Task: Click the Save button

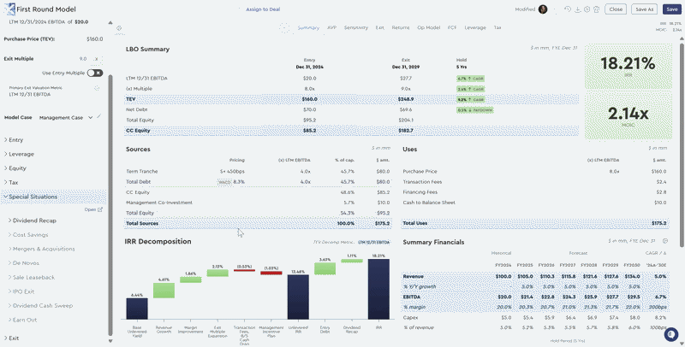Action: coord(672,9)
